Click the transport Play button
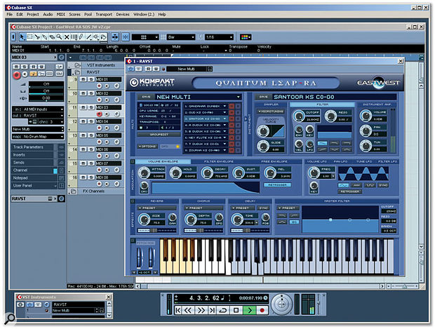 [249, 310]
